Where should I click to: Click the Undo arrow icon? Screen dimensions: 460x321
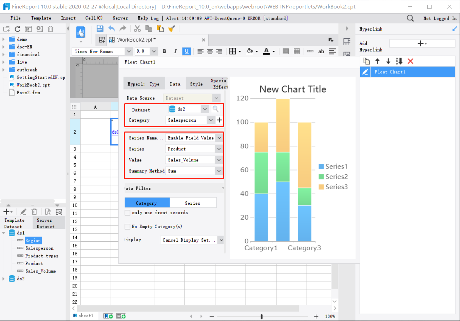click(112, 28)
